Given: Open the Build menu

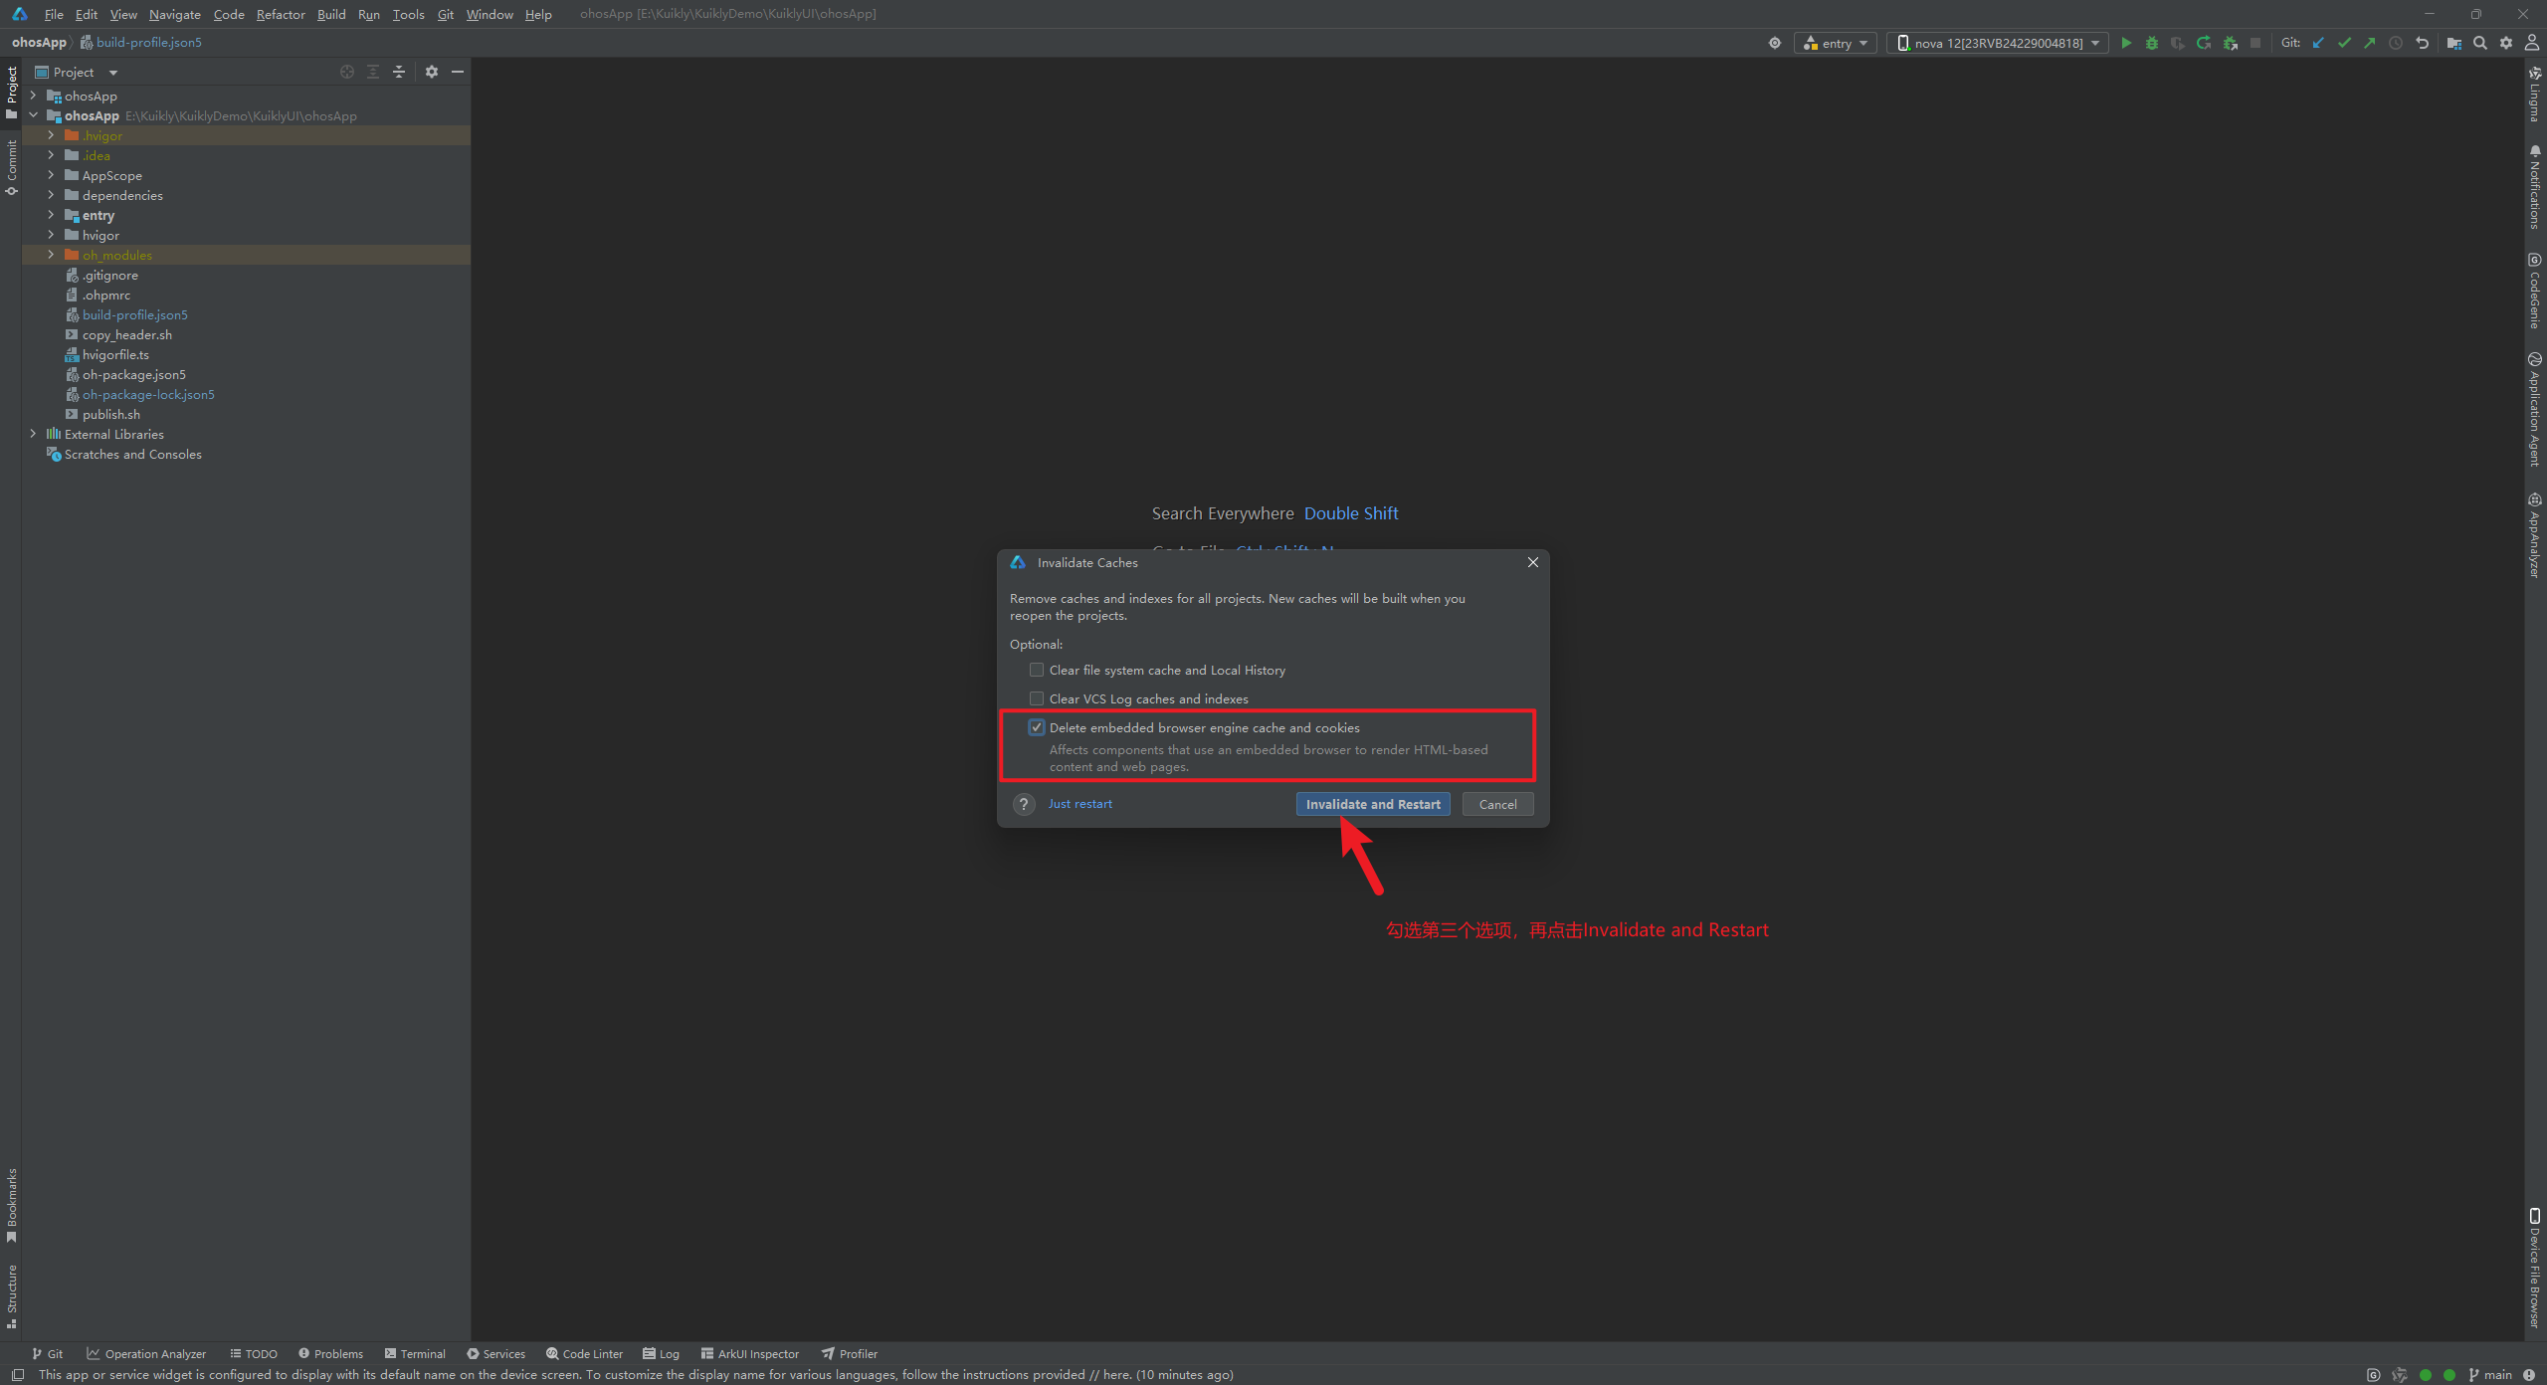Looking at the screenshot, I should pos(331,14).
